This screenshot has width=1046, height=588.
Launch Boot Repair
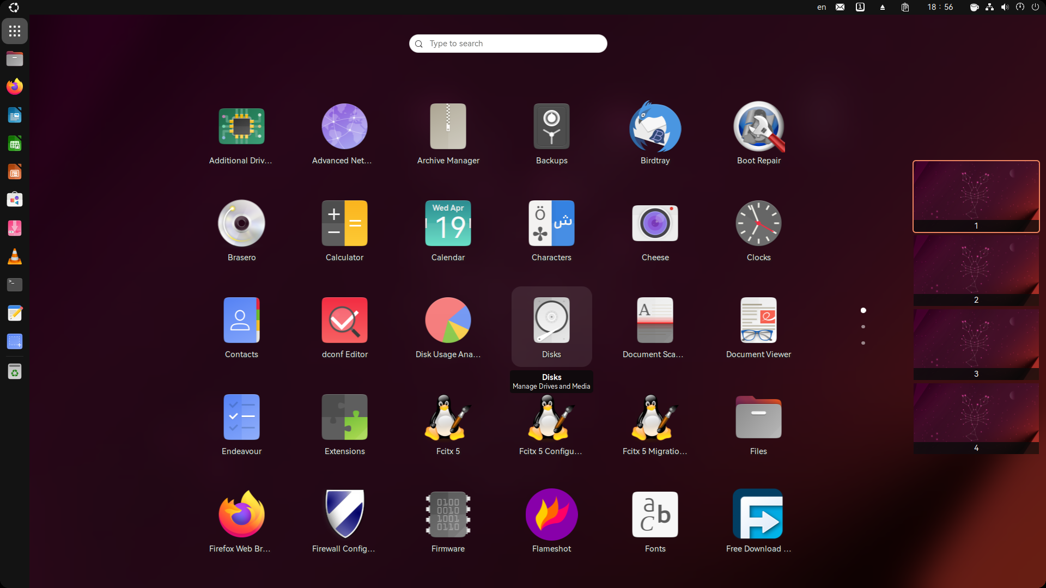coord(758,134)
